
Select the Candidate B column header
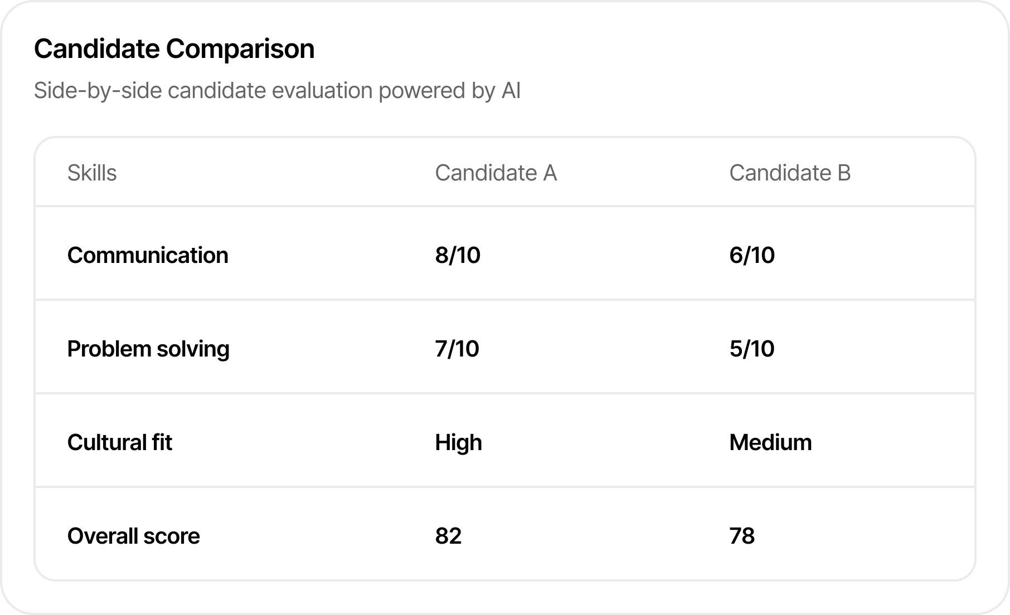pos(789,173)
